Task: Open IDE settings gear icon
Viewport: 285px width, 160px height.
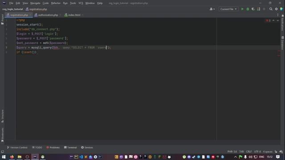Action: pos(276,9)
